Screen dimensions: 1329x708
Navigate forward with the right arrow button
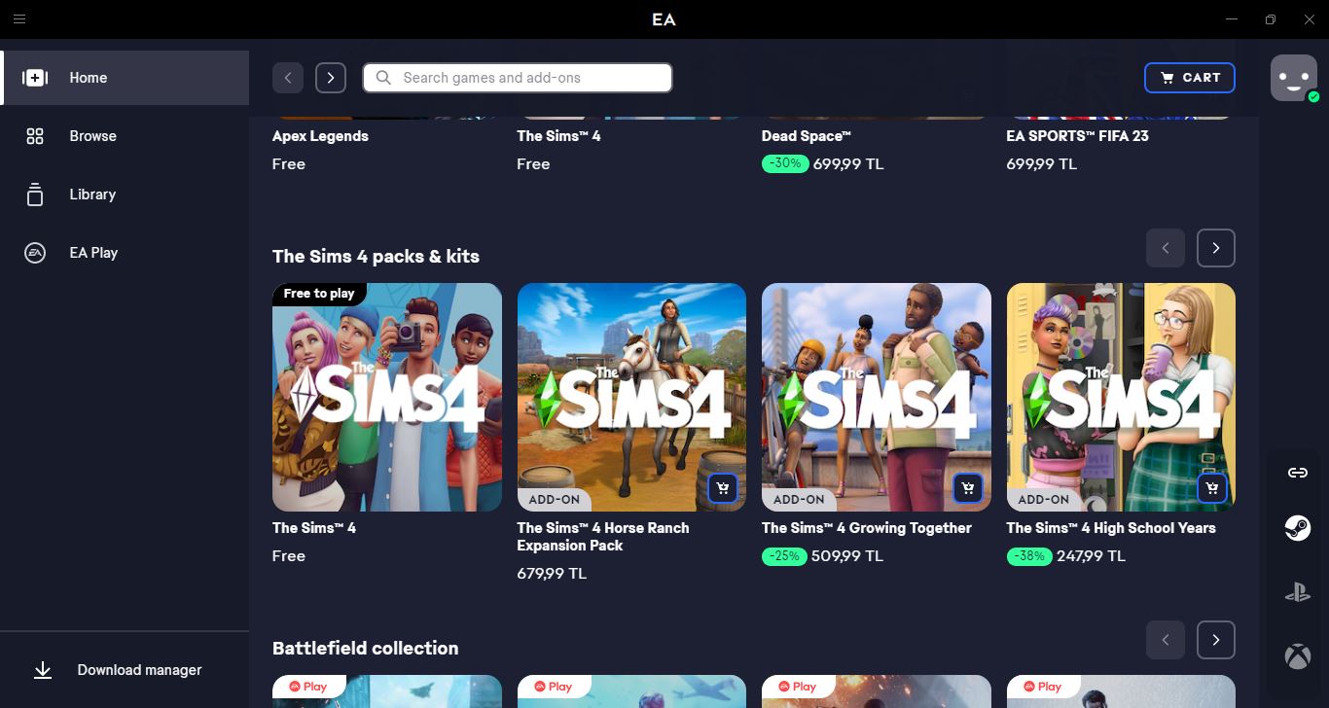331,78
